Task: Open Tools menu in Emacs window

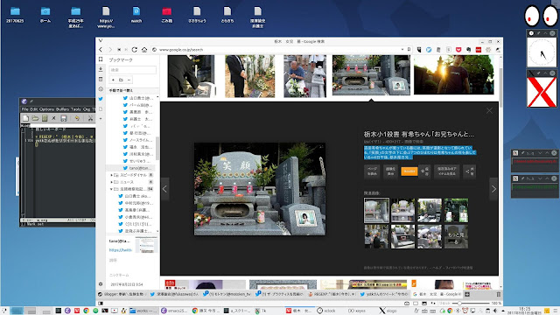Action: pos(76,109)
